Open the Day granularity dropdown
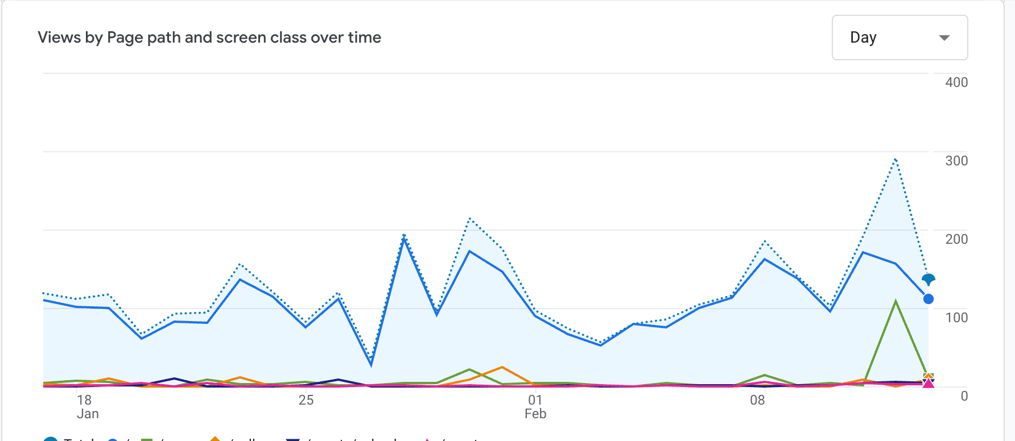This screenshot has width=1015, height=441. (899, 38)
